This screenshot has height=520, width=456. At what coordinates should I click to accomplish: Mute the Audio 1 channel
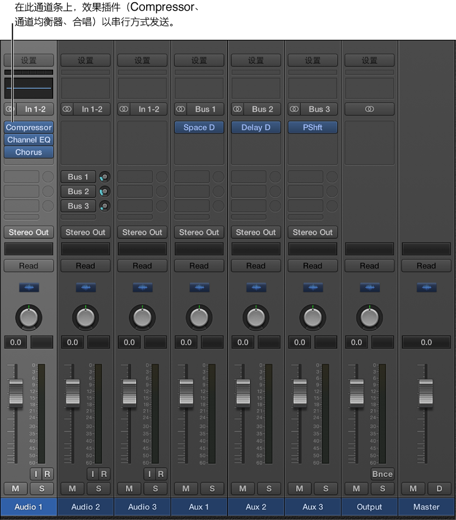[15, 489]
